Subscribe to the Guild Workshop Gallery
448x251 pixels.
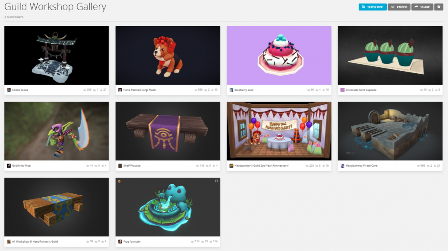pos(373,7)
